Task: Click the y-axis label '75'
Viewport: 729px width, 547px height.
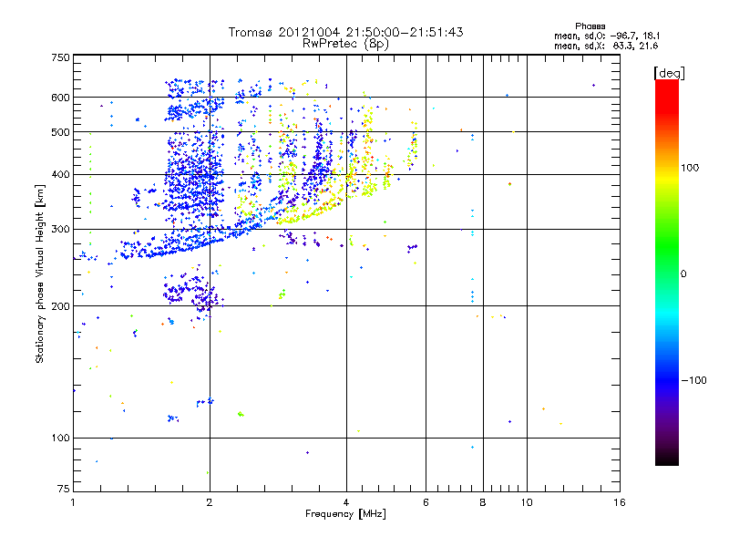Action: (64, 489)
